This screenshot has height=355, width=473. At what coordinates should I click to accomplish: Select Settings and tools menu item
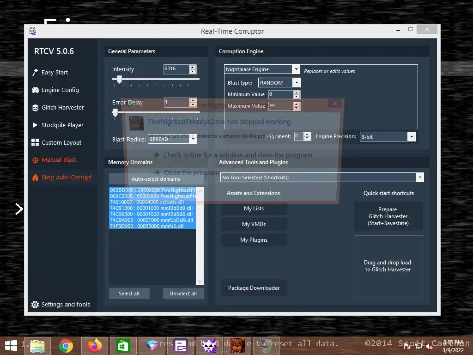point(66,305)
